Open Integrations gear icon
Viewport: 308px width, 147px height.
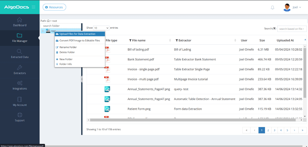coord(20,83)
